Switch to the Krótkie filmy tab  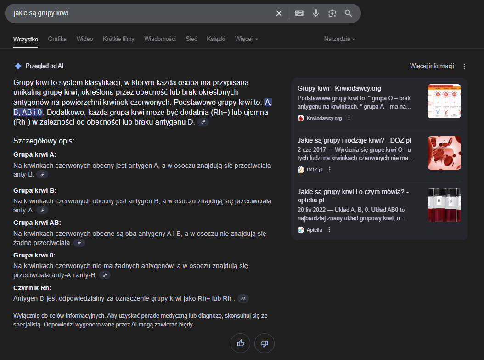pos(118,39)
